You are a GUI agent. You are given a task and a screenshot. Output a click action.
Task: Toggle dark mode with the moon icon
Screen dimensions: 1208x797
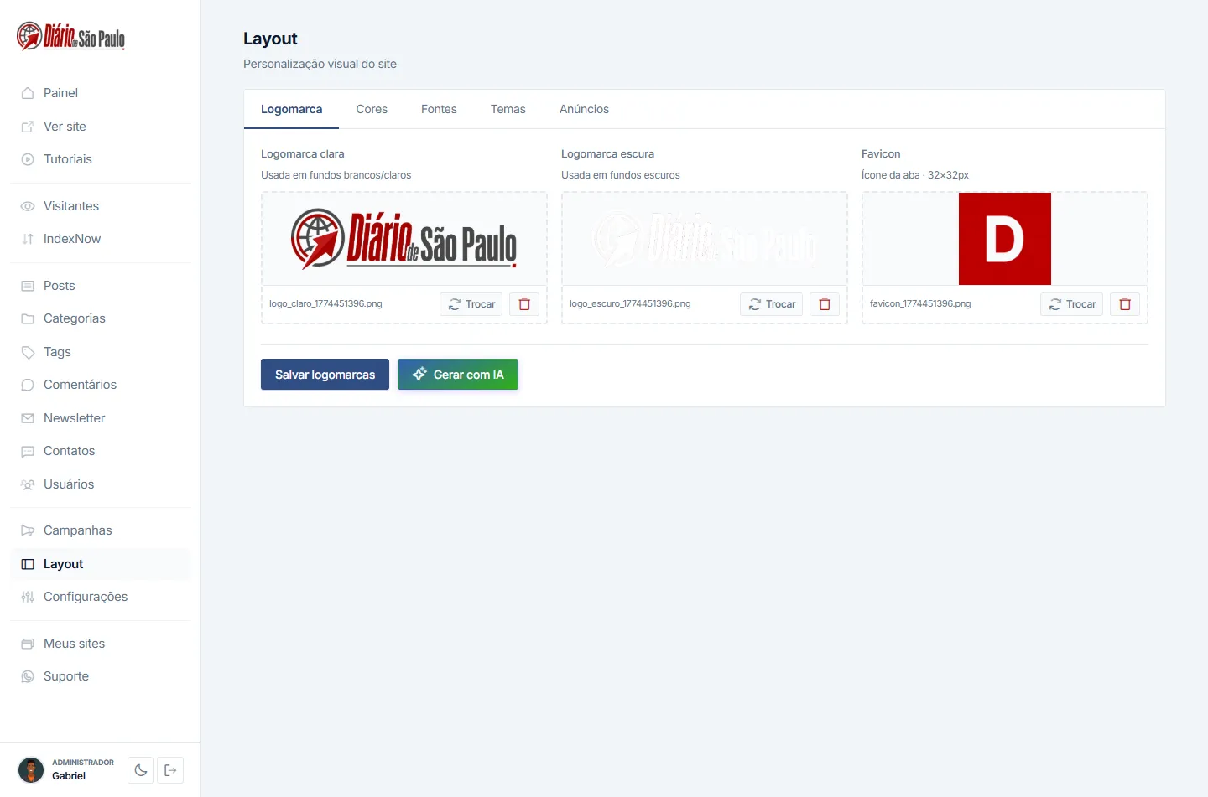(141, 770)
